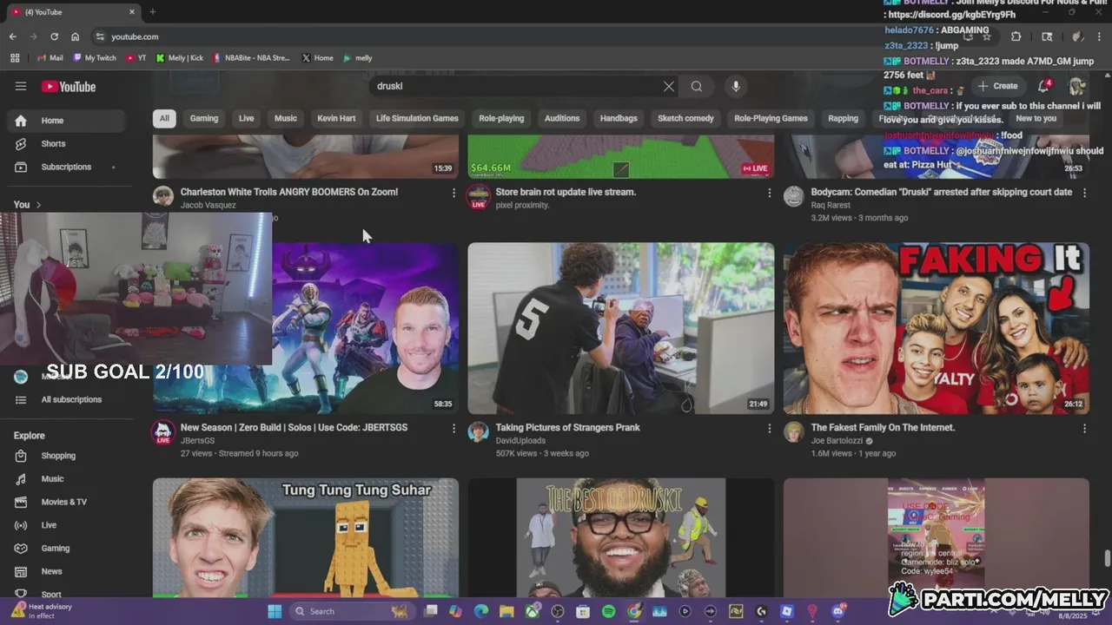
Task: Open New Season Zero Build video title
Action: click(x=294, y=427)
